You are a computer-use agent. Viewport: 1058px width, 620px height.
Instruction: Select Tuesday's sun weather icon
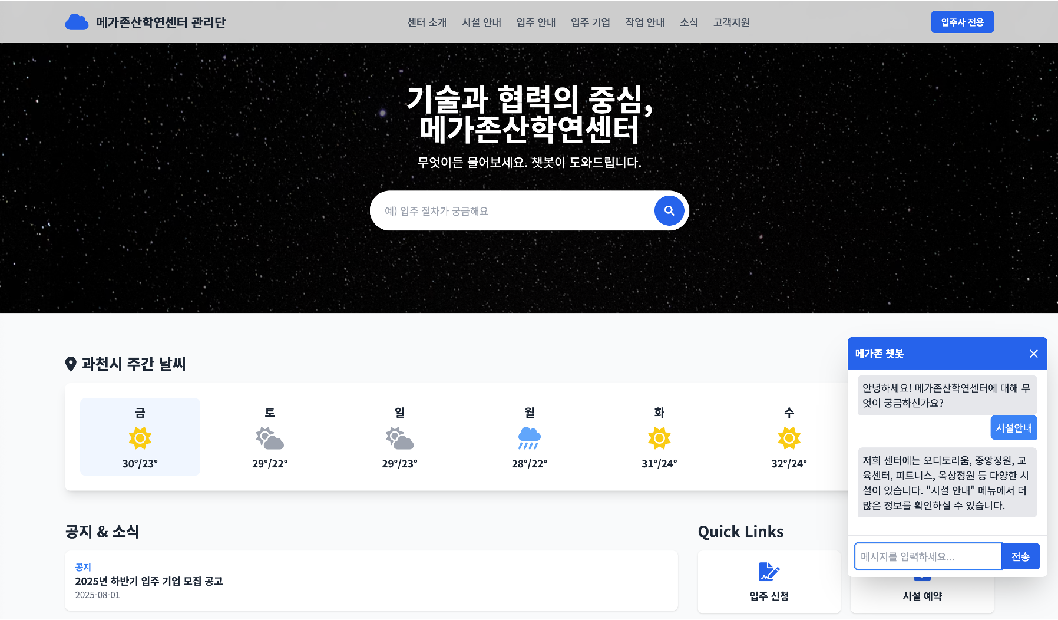(x=659, y=438)
